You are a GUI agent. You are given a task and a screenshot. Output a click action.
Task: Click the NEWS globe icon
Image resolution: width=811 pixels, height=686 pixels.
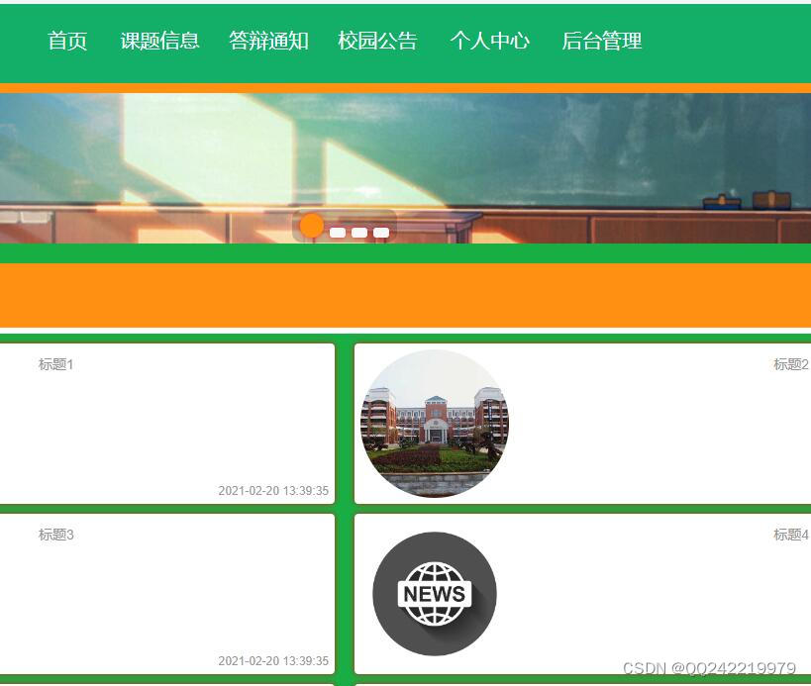[434, 594]
